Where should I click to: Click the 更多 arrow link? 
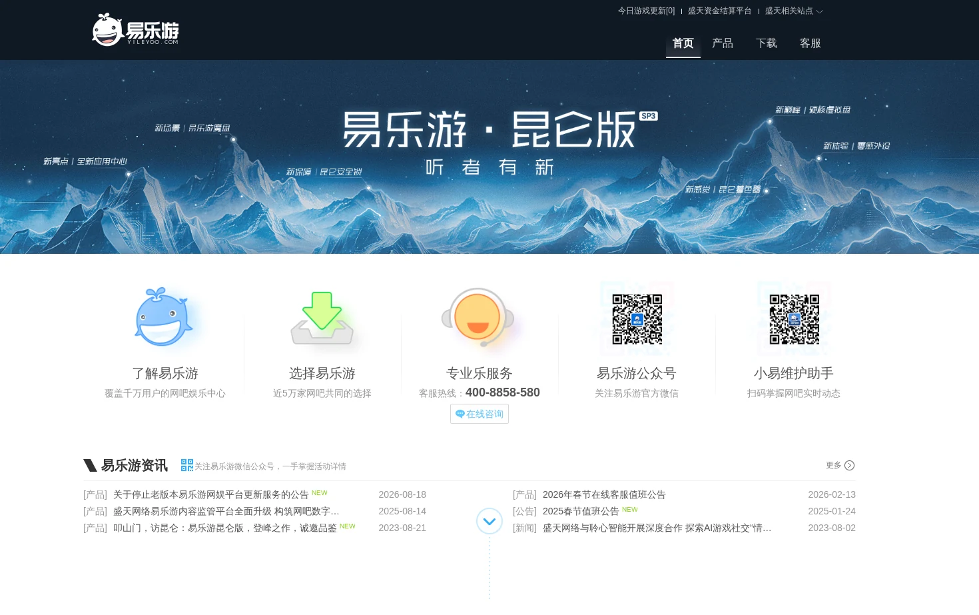pos(840,465)
